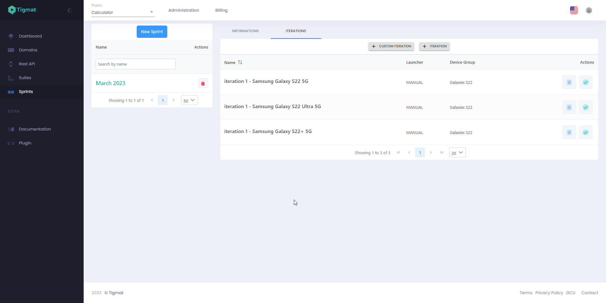
Task: Jump to first page of iterations
Action: pyautogui.click(x=398, y=153)
